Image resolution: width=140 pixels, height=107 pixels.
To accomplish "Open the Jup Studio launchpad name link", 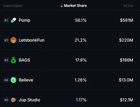I will coord(29,100).
